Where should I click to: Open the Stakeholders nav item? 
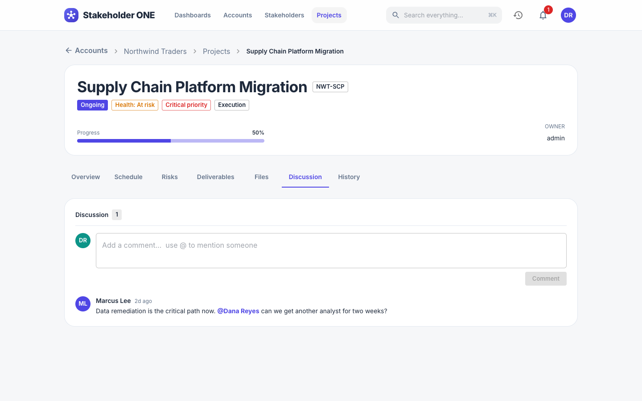coord(284,15)
